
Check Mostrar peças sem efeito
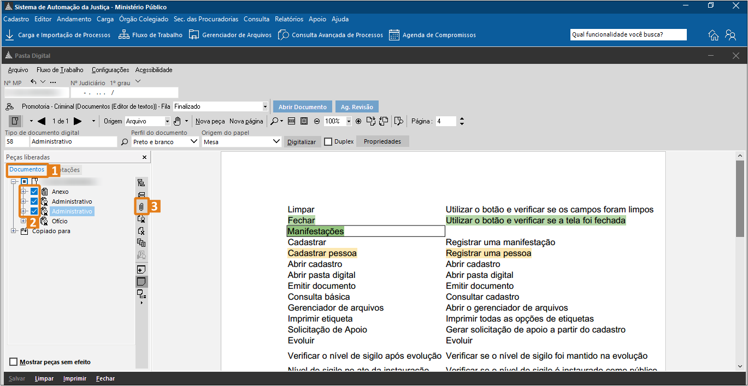tap(14, 362)
